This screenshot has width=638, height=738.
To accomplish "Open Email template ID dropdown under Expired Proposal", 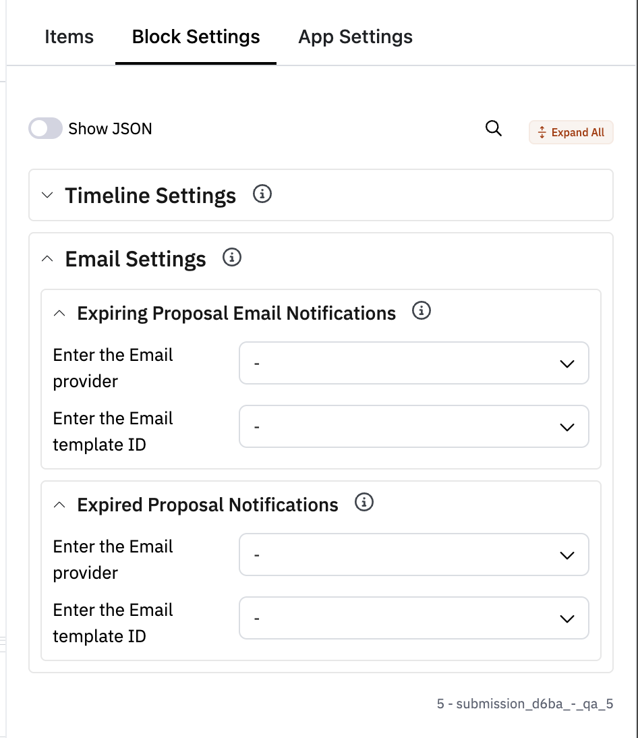I will 413,619.
